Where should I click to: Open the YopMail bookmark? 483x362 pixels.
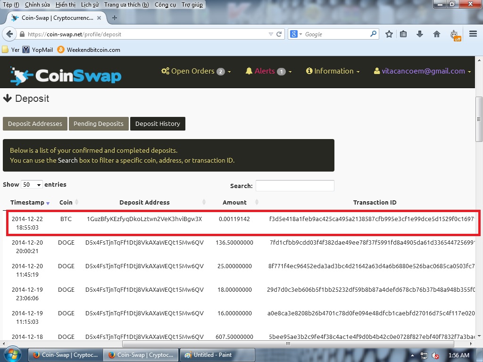pos(38,50)
